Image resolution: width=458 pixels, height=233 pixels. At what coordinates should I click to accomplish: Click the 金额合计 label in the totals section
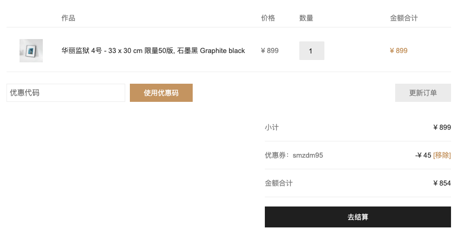coord(279,183)
